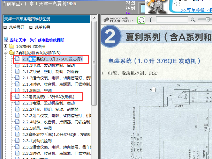Open the >>菜单关键字 search link

click(x=196, y=10)
